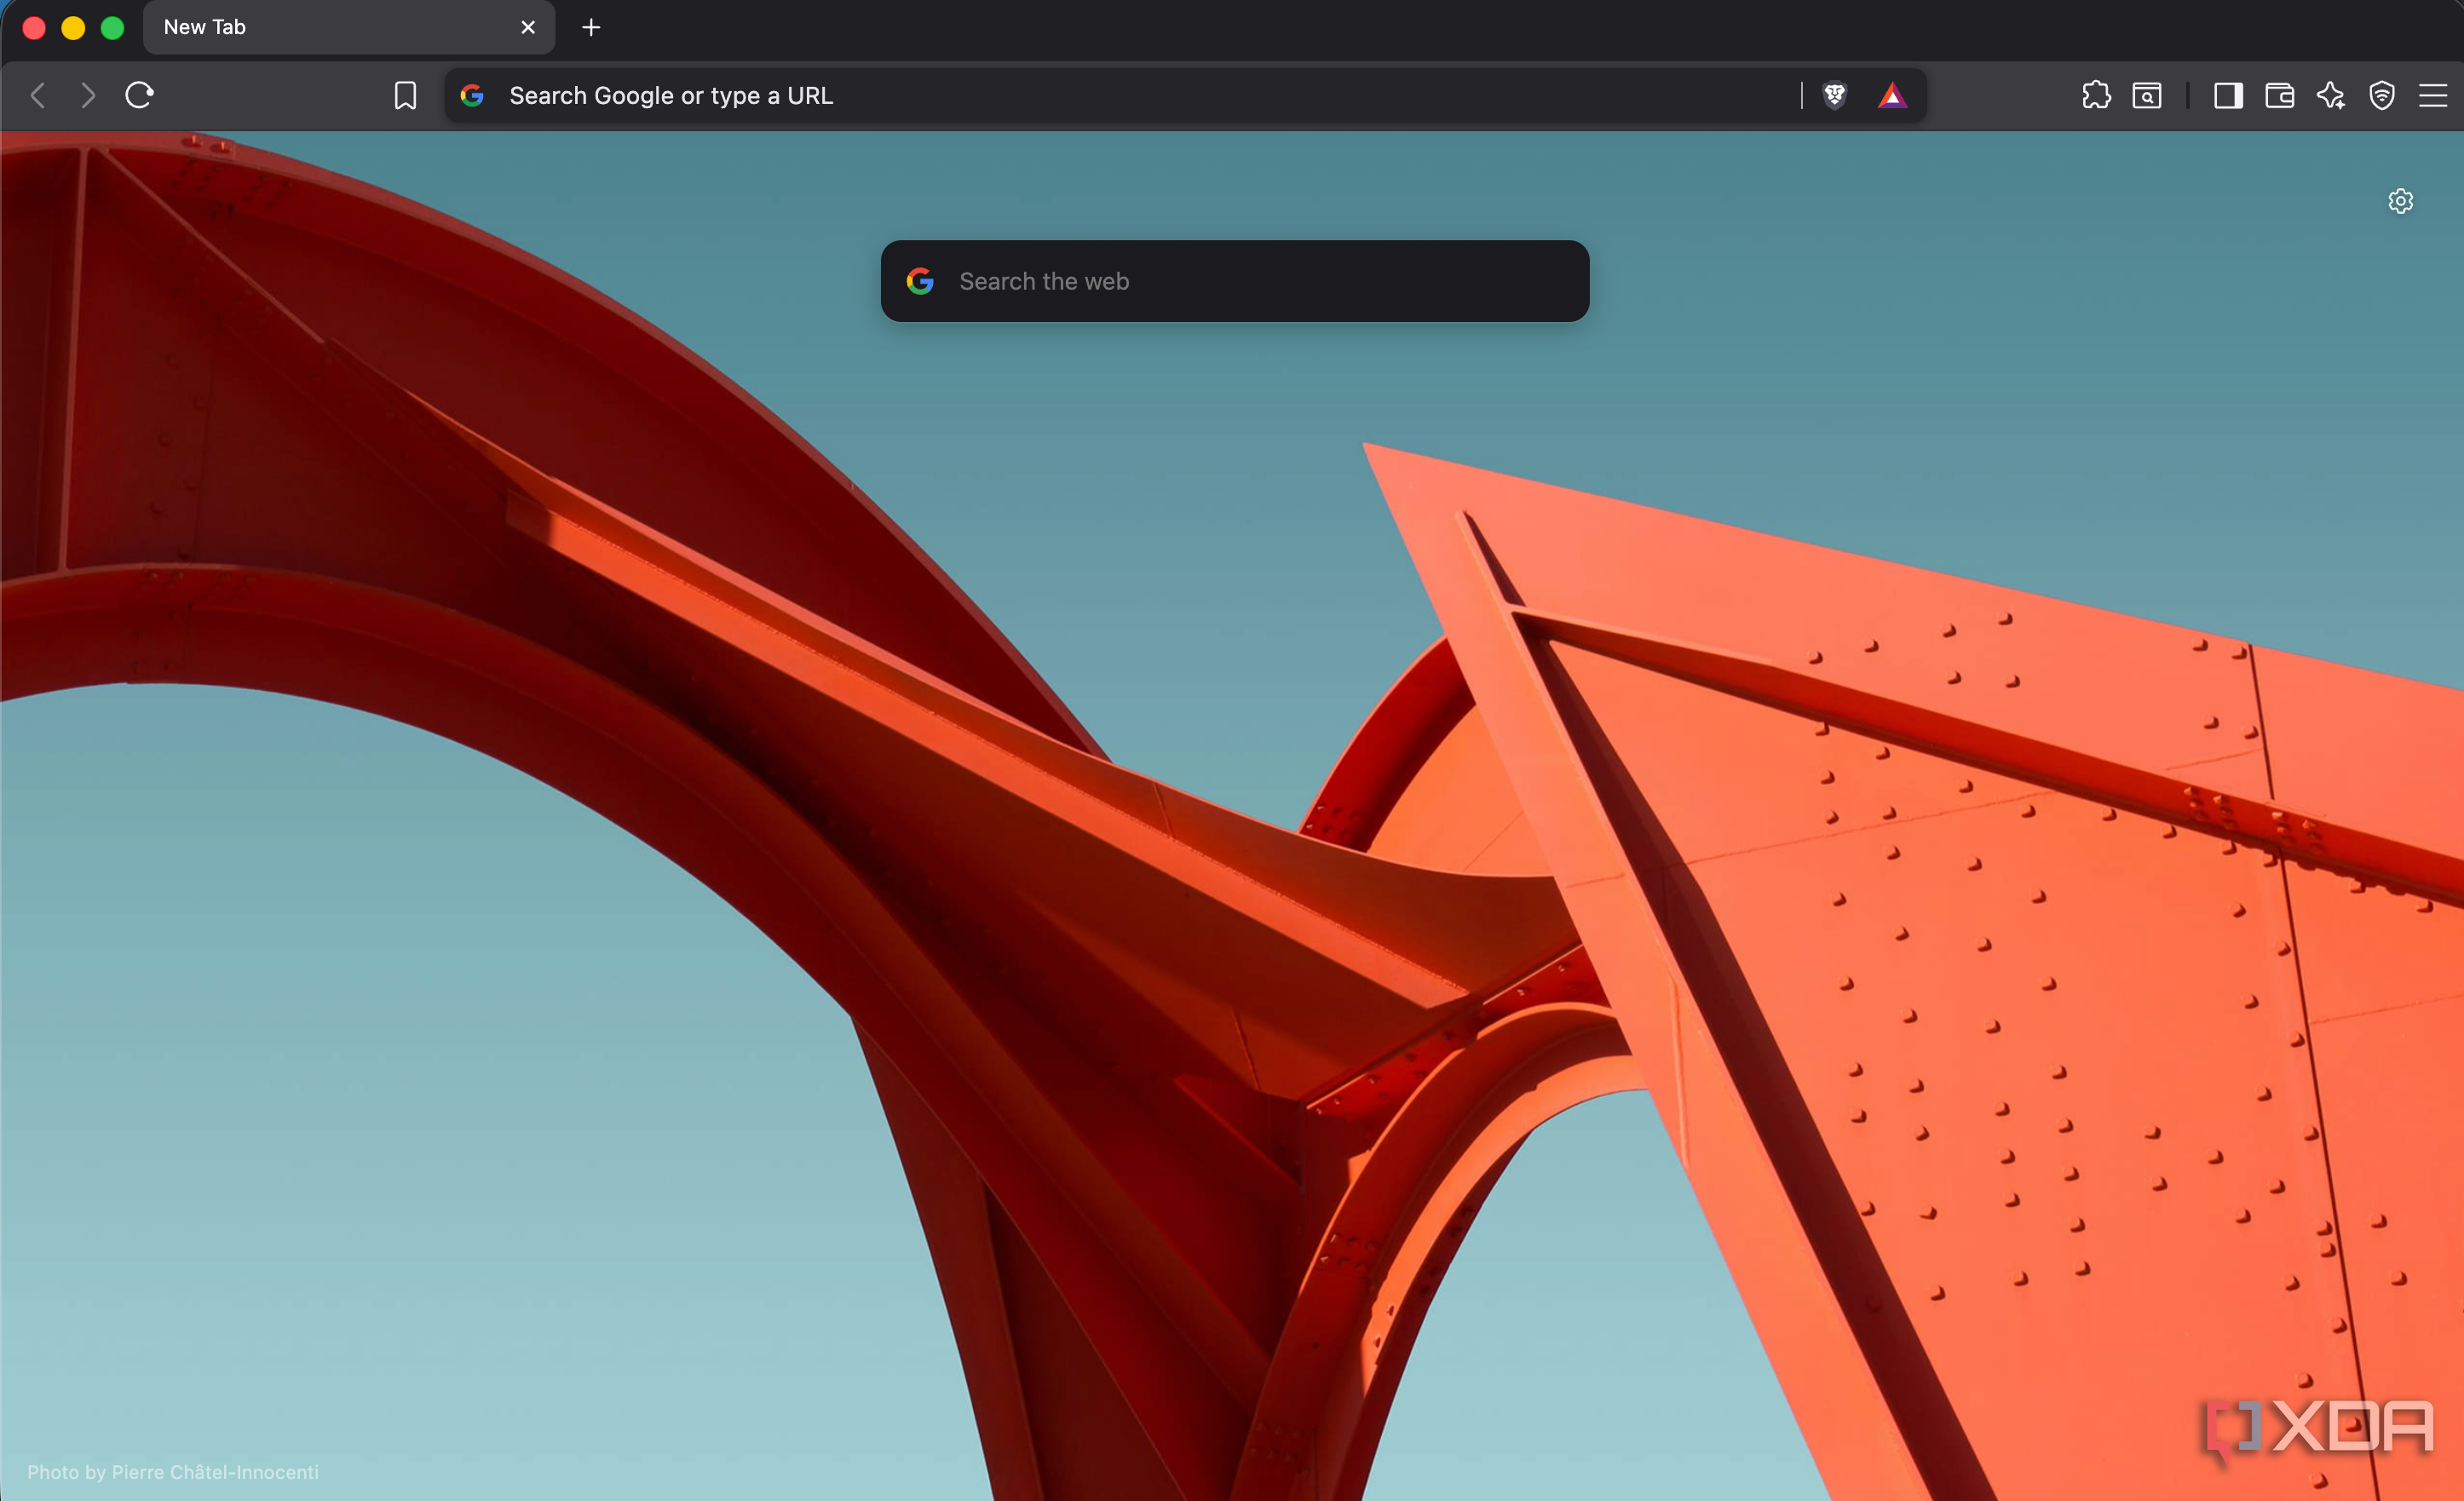Open the tab search icon
The width and height of the screenshot is (2464, 1501).
click(x=2147, y=96)
